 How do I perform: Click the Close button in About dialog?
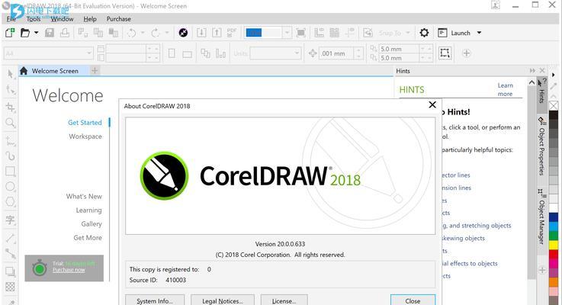pyautogui.click(x=413, y=300)
